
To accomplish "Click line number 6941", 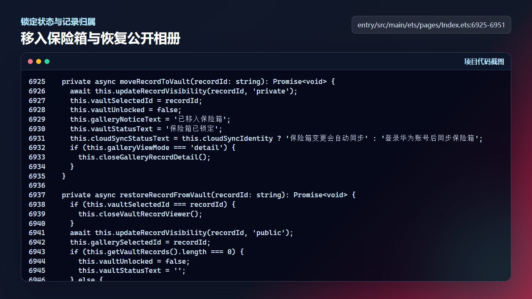I will pos(37,233).
